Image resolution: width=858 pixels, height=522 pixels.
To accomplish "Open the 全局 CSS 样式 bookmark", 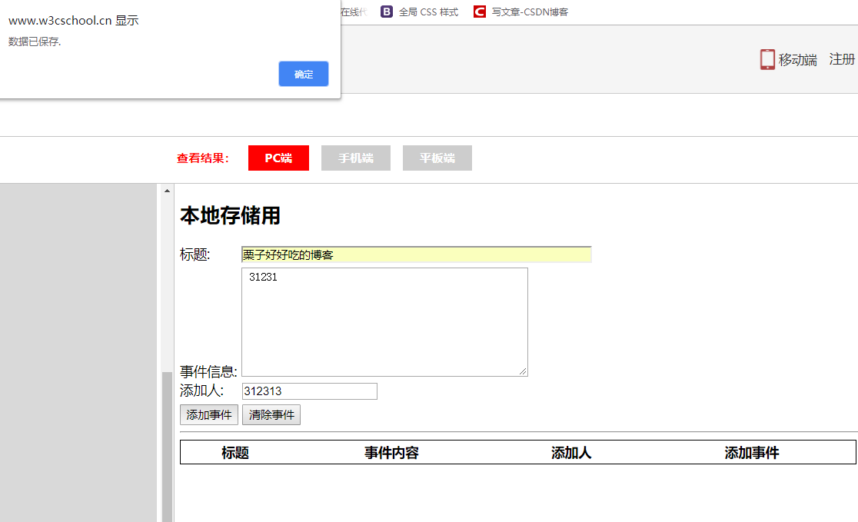I will [x=427, y=12].
